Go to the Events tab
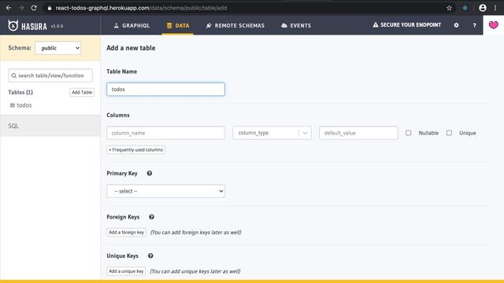 tap(296, 25)
